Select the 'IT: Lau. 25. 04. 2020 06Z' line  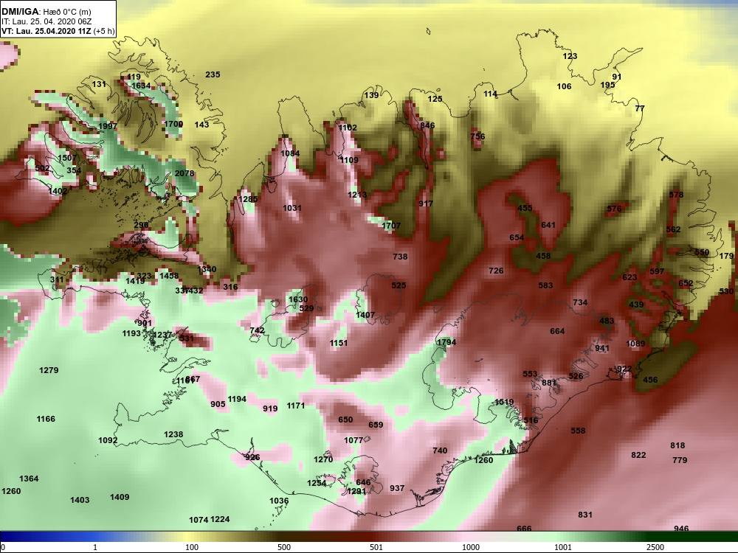[x=46, y=21]
